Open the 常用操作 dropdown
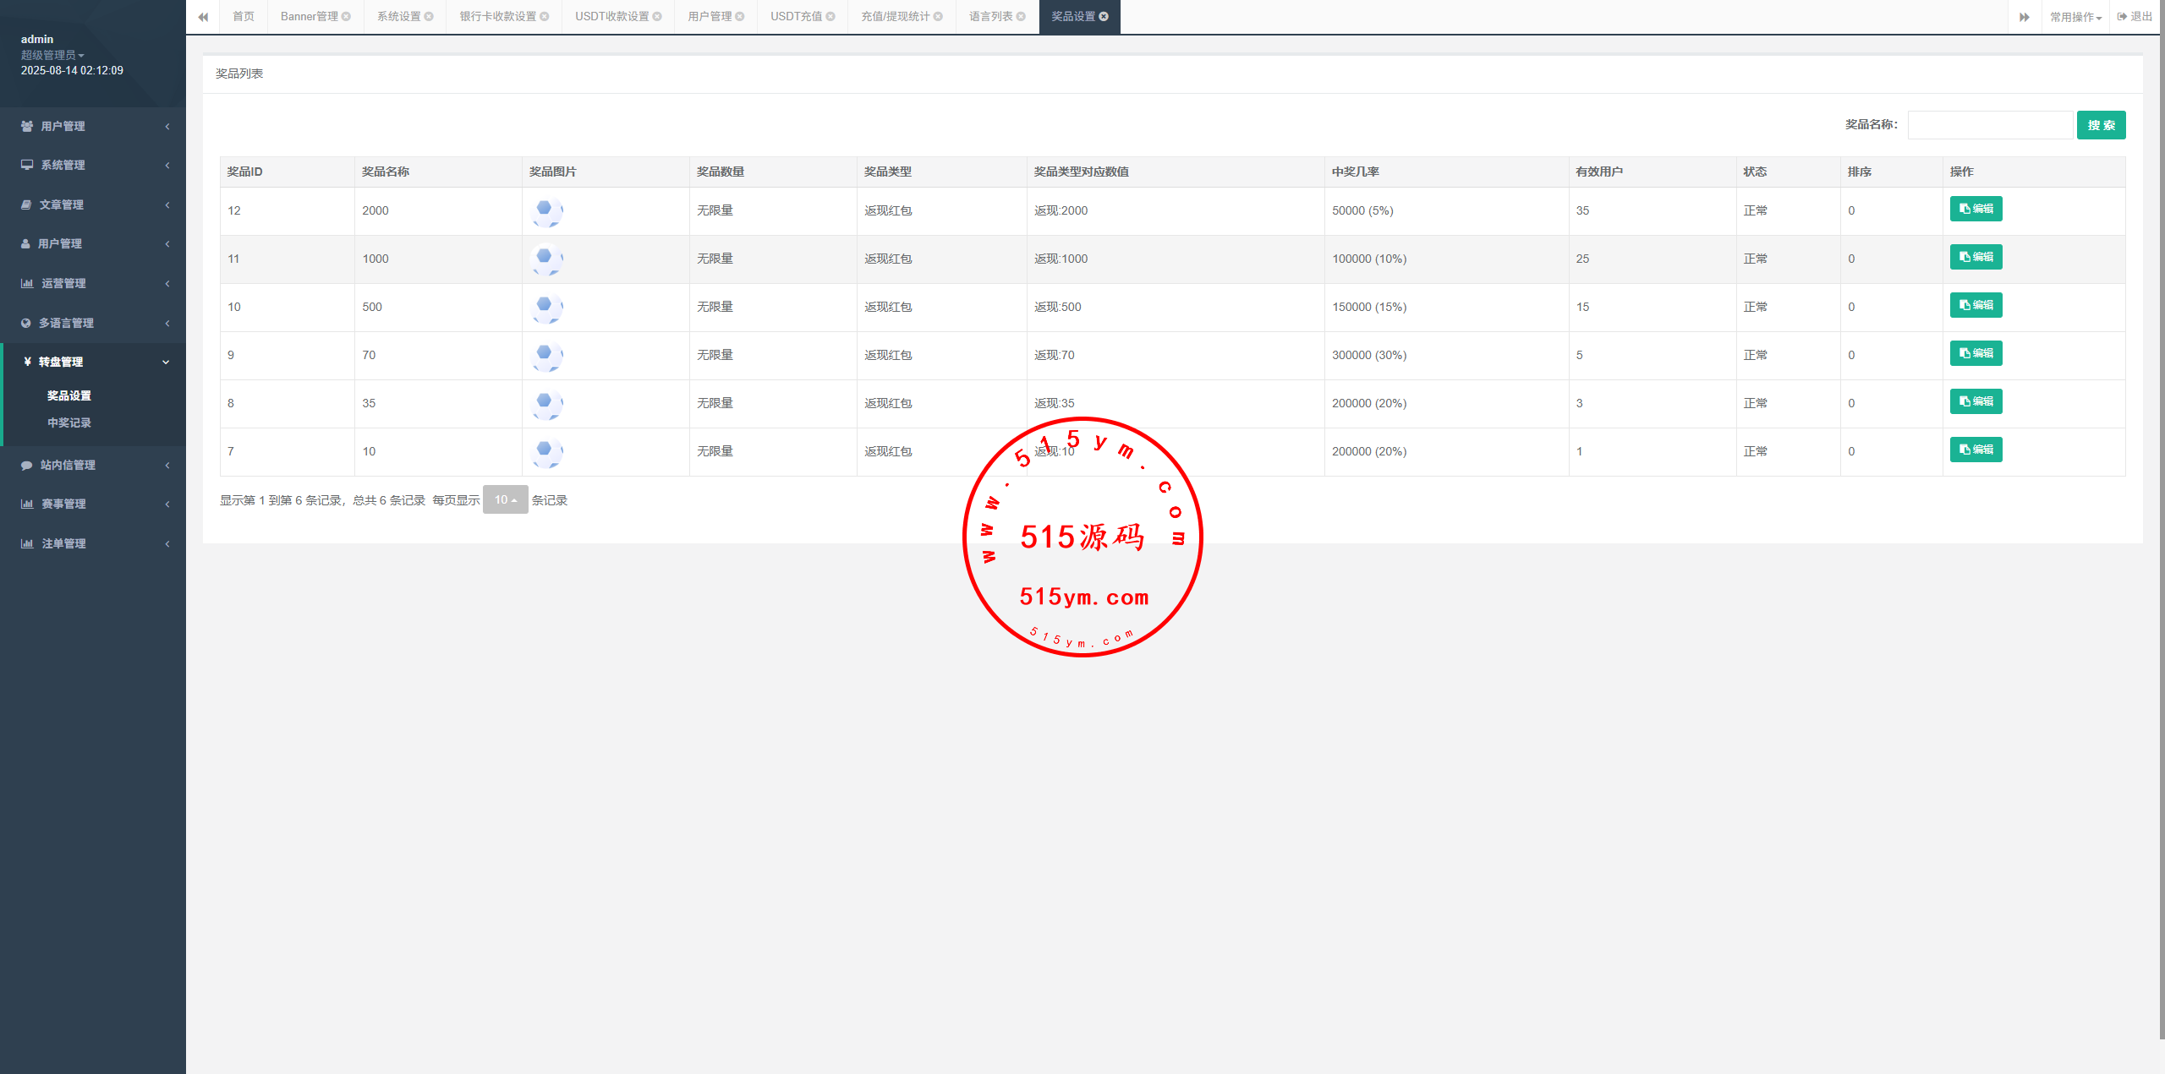This screenshot has width=2165, height=1074. point(2075,17)
